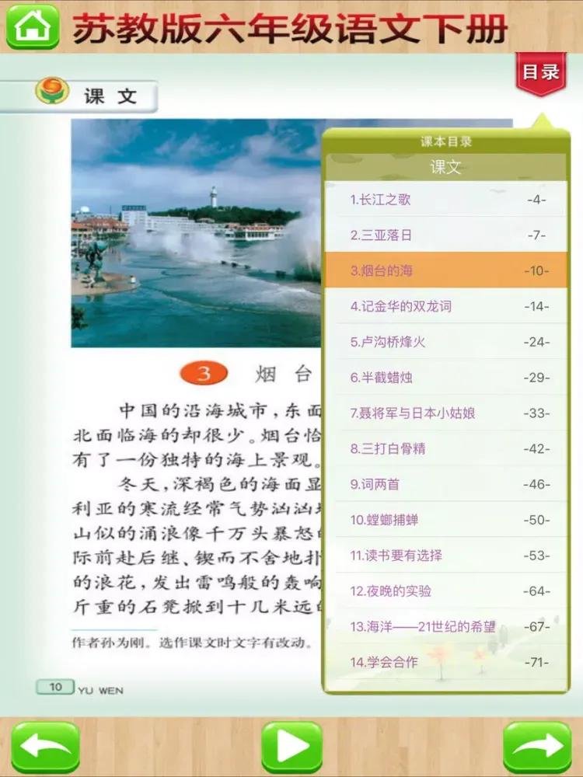
Task: Open lesson 8.三打白骨精
Action: click(x=445, y=449)
